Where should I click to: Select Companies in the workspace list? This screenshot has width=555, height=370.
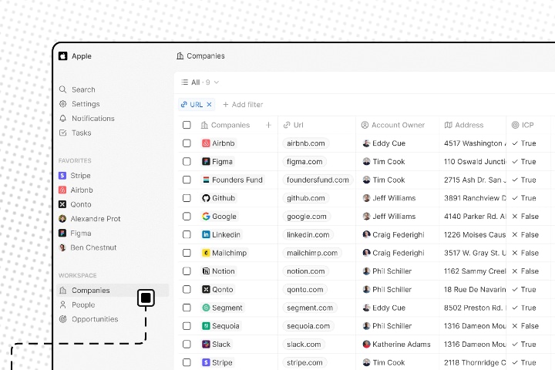click(x=113, y=291)
